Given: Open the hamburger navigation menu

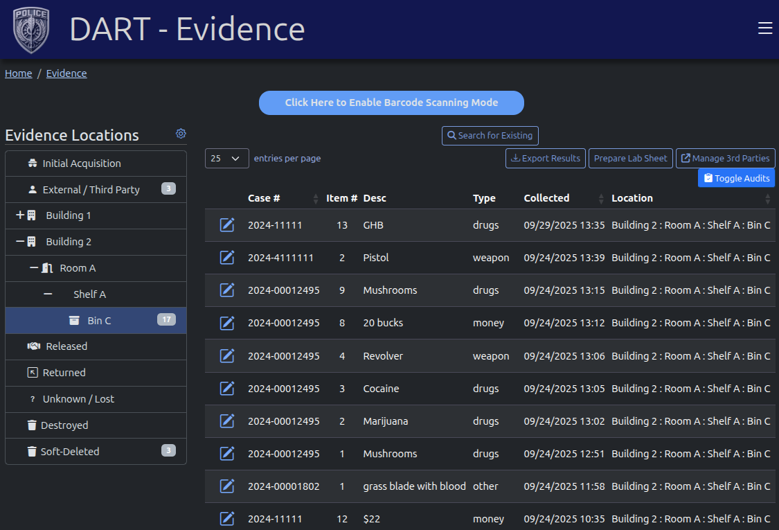Looking at the screenshot, I should pyautogui.click(x=764, y=28).
